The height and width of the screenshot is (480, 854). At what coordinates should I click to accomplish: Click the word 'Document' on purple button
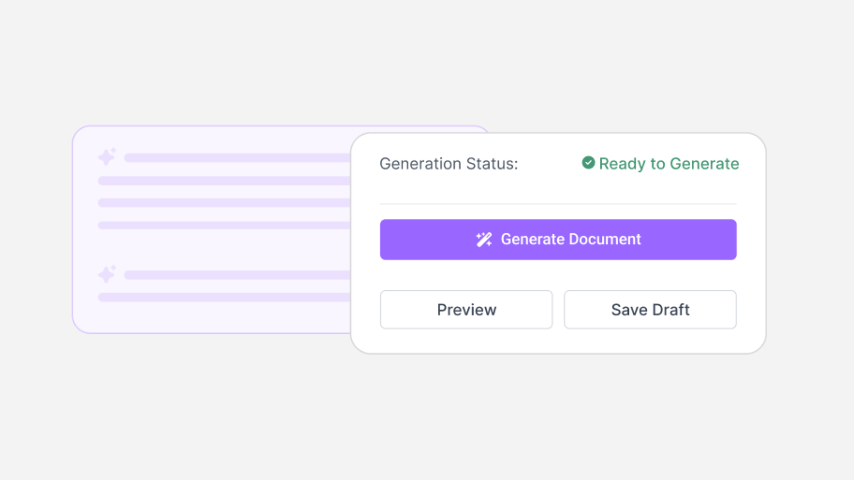pos(605,239)
